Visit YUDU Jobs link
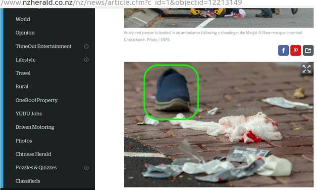Image resolution: width=317 pixels, height=190 pixels. 29,114
